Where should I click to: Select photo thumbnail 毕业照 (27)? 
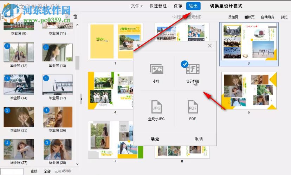click(x=19, y=149)
